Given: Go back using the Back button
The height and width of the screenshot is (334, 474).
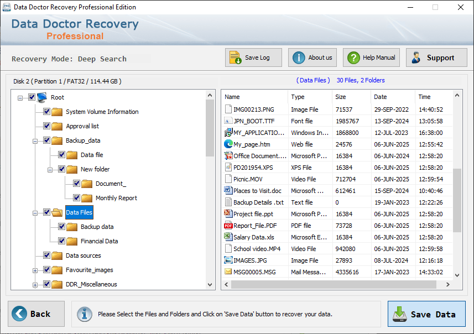Looking at the screenshot, I should coord(37,314).
